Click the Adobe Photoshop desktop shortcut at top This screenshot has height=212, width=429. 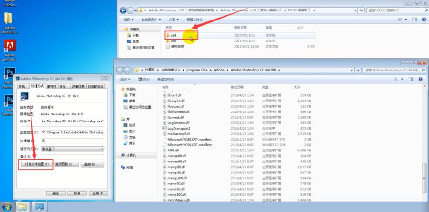9,21
